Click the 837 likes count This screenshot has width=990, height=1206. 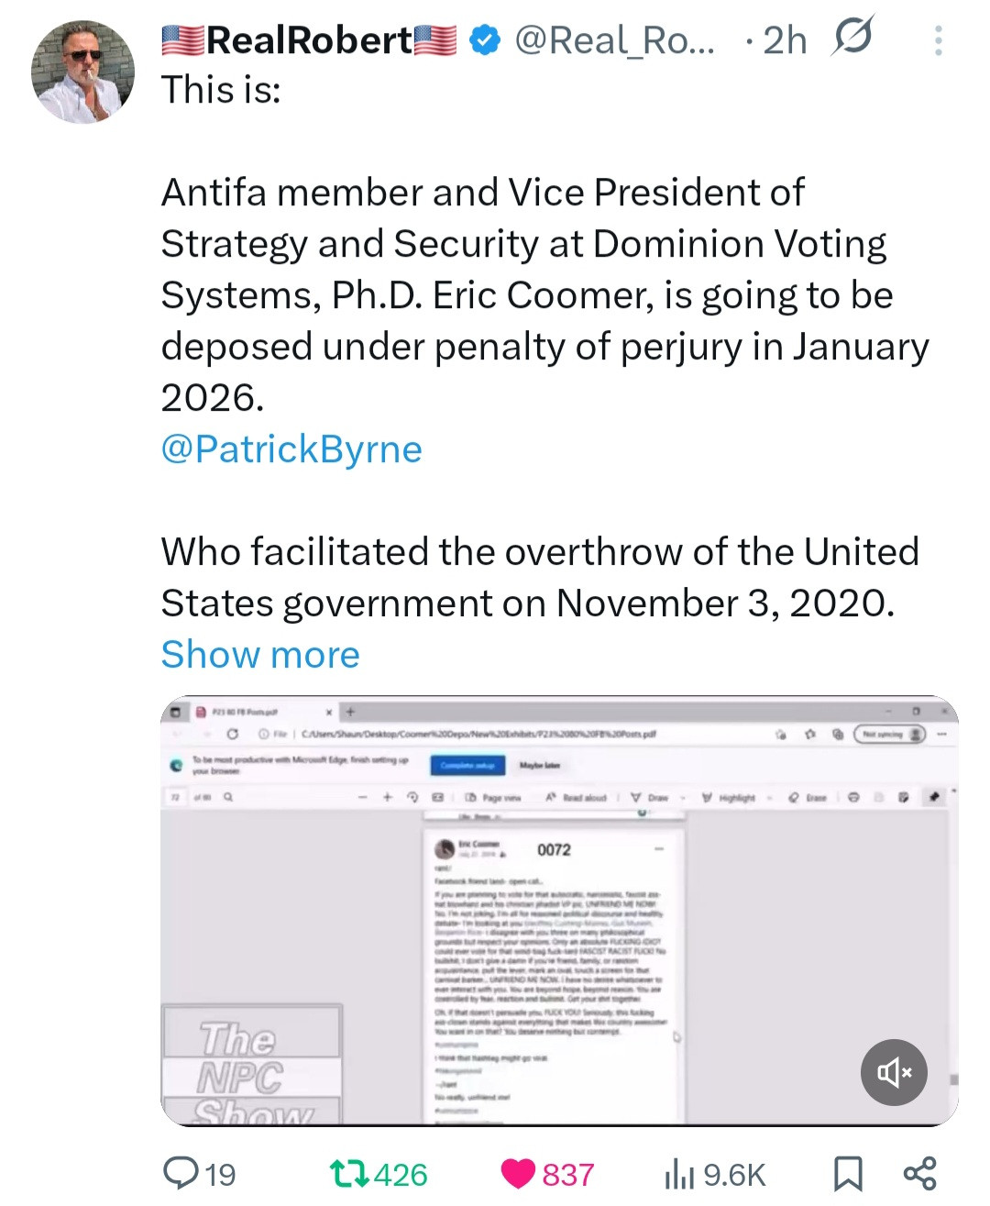tap(568, 1175)
